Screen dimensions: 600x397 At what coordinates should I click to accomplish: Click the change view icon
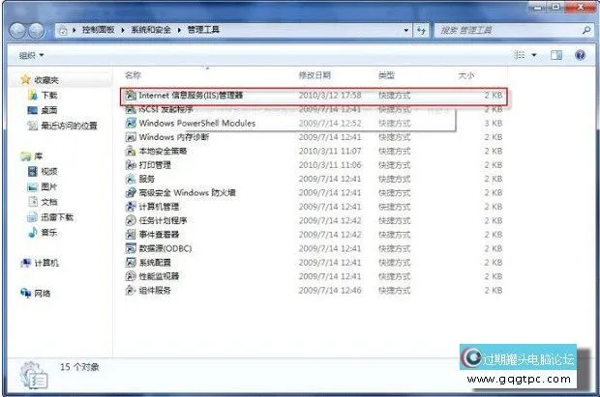(520, 55)
